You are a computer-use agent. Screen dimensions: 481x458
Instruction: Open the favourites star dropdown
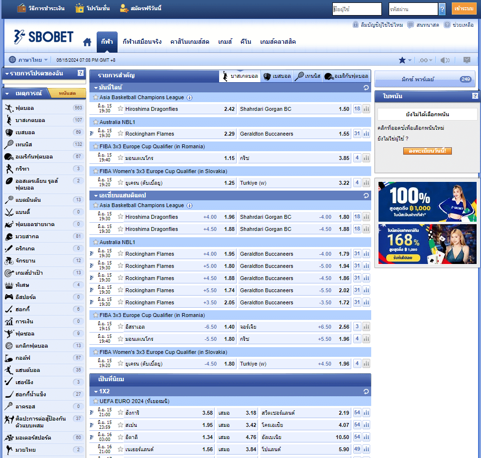point(405,60)
